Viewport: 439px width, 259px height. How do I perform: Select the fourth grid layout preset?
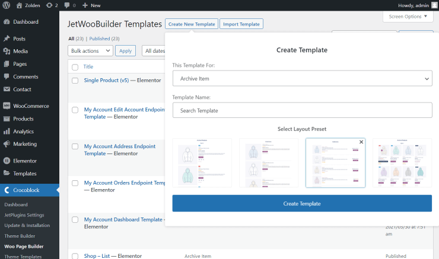pyautogui.click(x=402, y=163)
